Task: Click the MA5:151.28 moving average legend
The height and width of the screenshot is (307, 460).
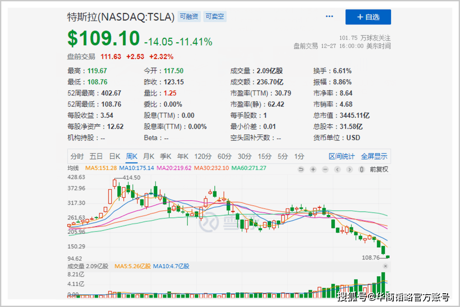Action: click(x=101, y=168)
